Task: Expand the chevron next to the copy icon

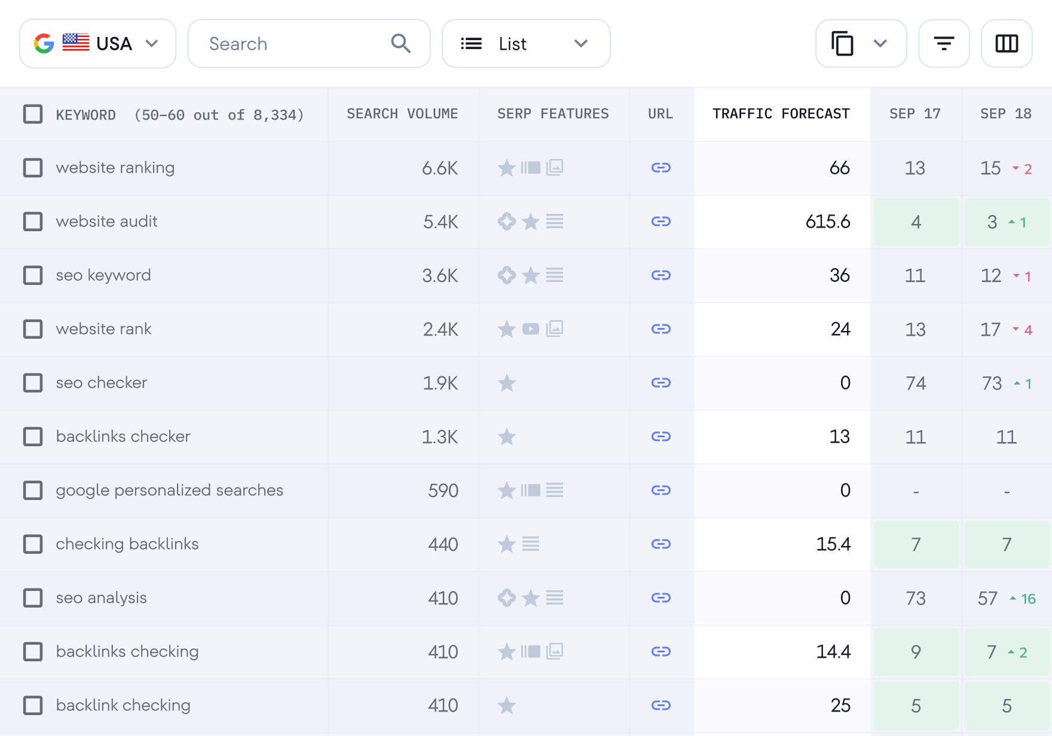Action: click(x=879, y=43)
